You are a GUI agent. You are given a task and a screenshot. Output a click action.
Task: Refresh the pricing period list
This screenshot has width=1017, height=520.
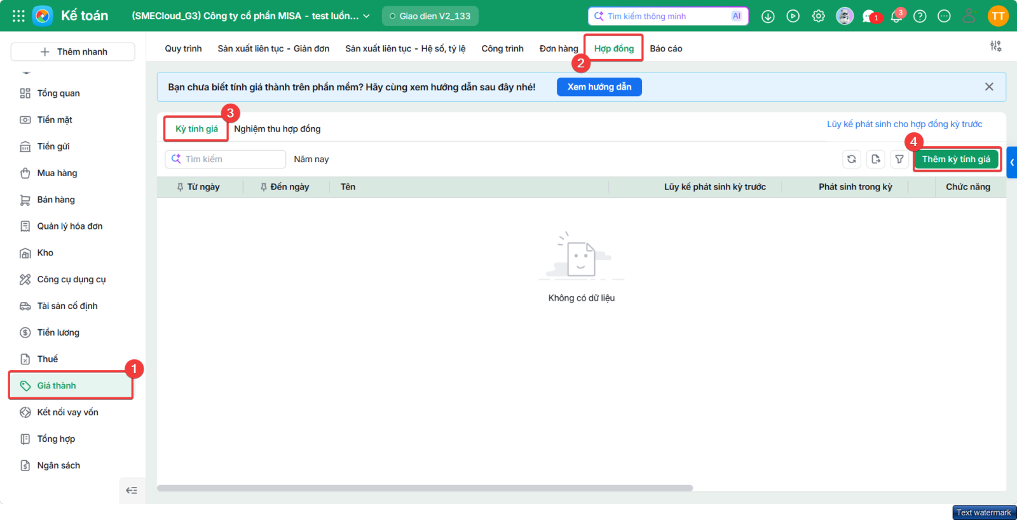(x=852, y=159)
